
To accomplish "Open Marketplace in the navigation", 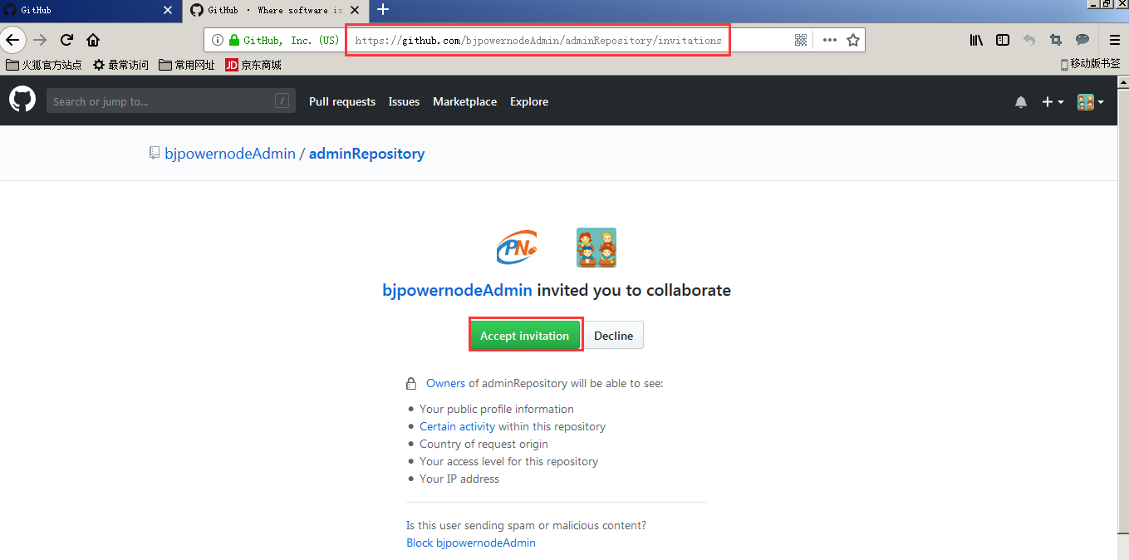I will tap(464, 101).
